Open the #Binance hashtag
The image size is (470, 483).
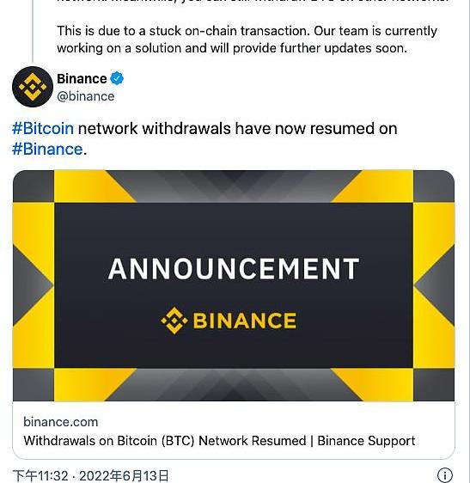pyautogui.click(x=47, y=149)
